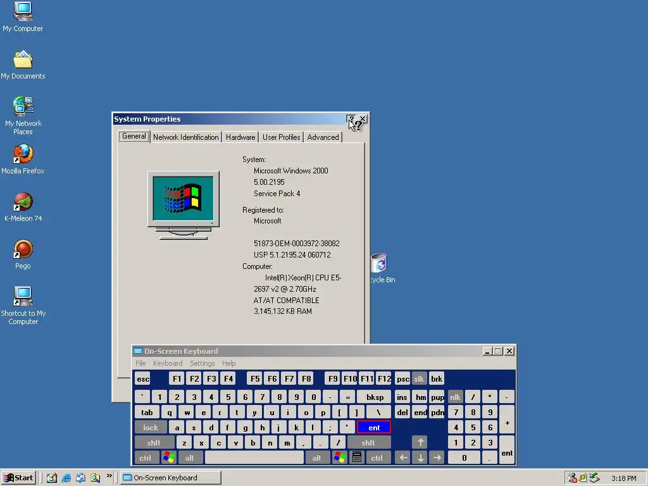Click the fourth quick launch search icon
648x486 pixels.
[96, 478]
